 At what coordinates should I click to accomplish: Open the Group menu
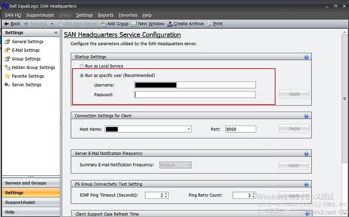point(65,15)
